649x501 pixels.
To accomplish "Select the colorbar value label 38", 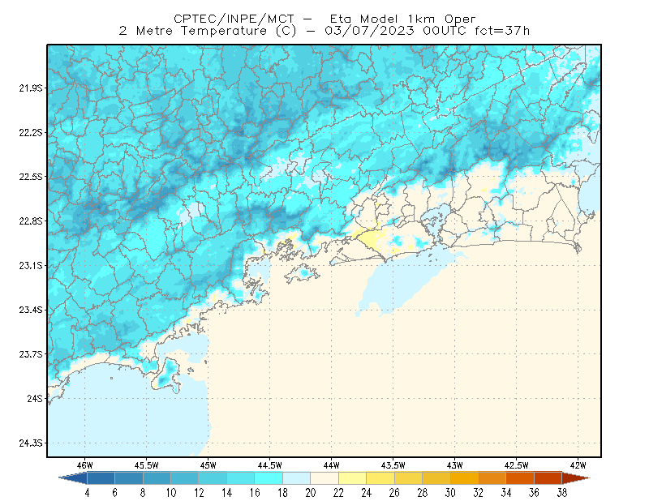I will point(562,493).
